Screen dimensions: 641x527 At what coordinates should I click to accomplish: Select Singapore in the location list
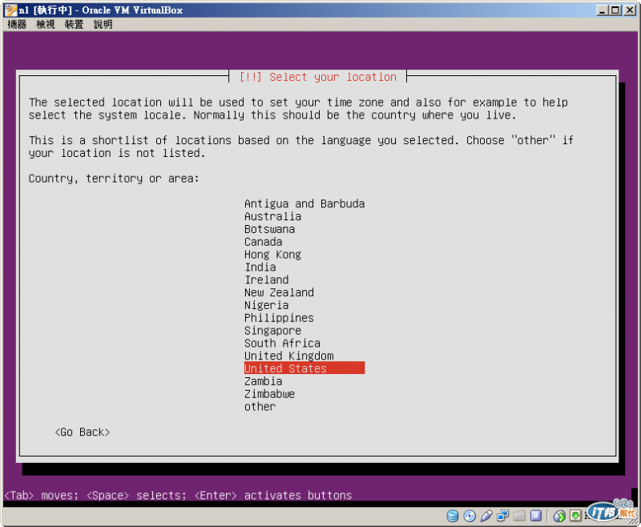click(272, 330)
